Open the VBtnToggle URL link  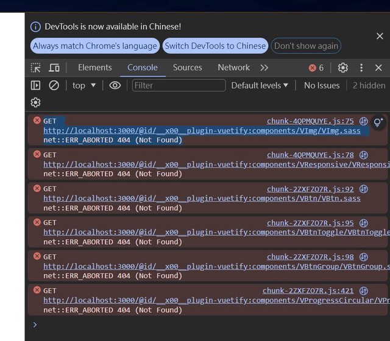coord(217,233)
